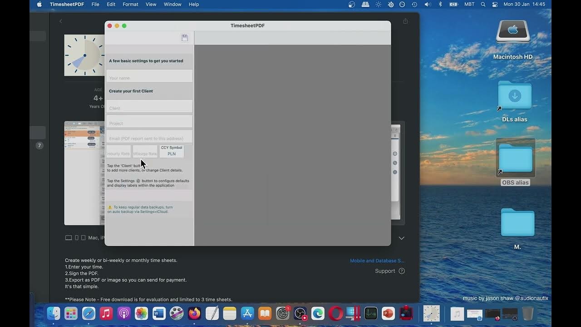Open Safari from the Dock
The image size is (581, 327).
coord(89,313)
